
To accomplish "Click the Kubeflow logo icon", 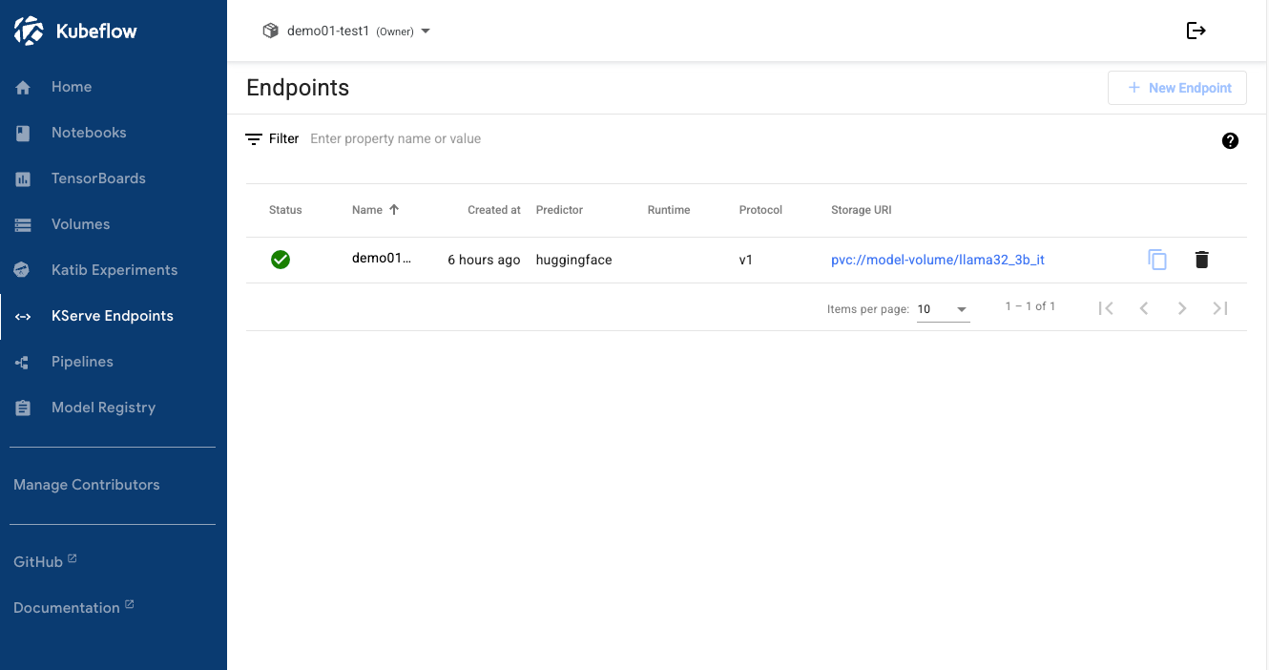I will 29,31.
